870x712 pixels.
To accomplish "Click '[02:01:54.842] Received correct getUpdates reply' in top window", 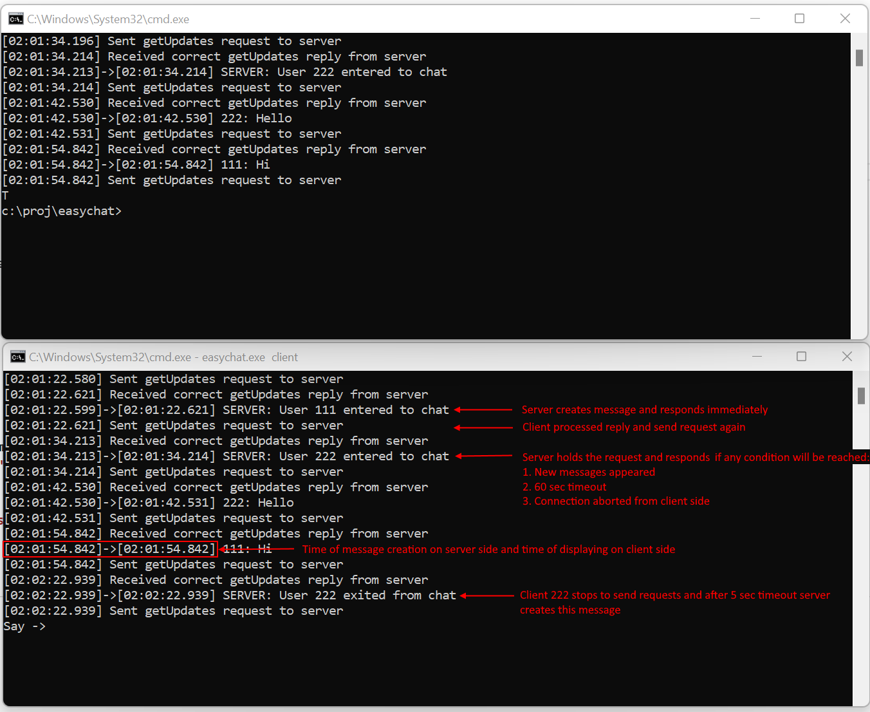I will tap(214, 149).
